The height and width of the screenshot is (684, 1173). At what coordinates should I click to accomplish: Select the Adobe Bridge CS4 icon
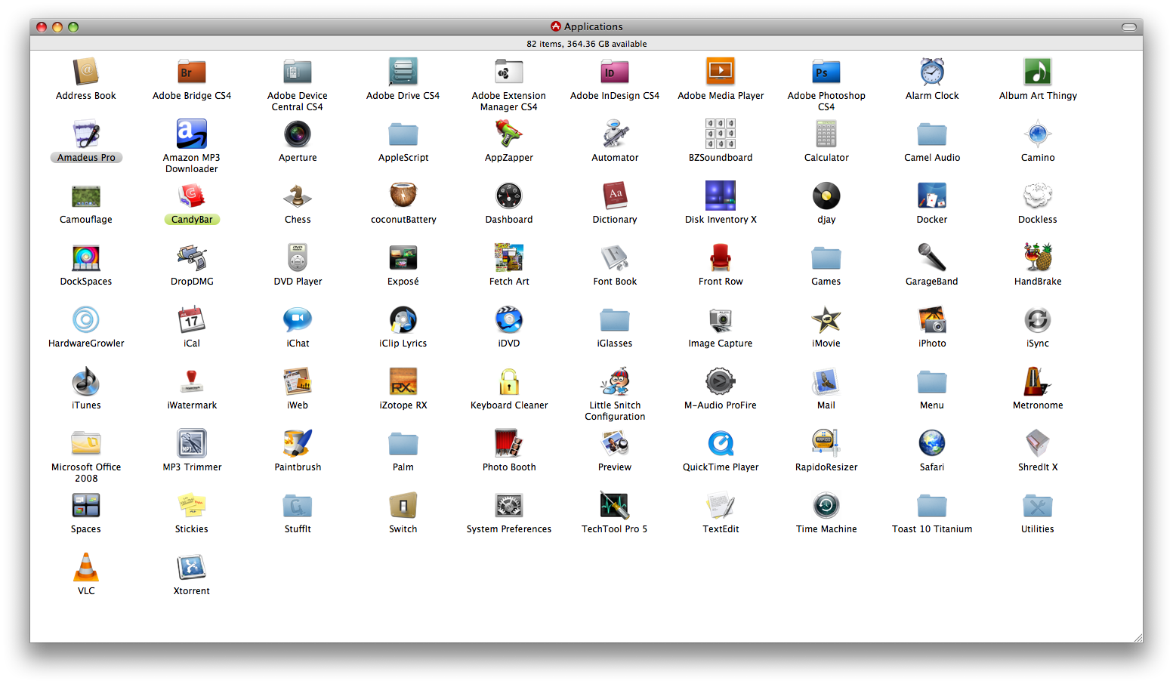click(192, 72)
